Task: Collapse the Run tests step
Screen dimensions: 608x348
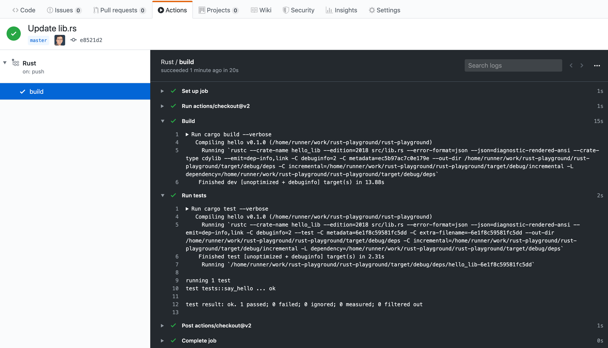Action: click(163, 195)
